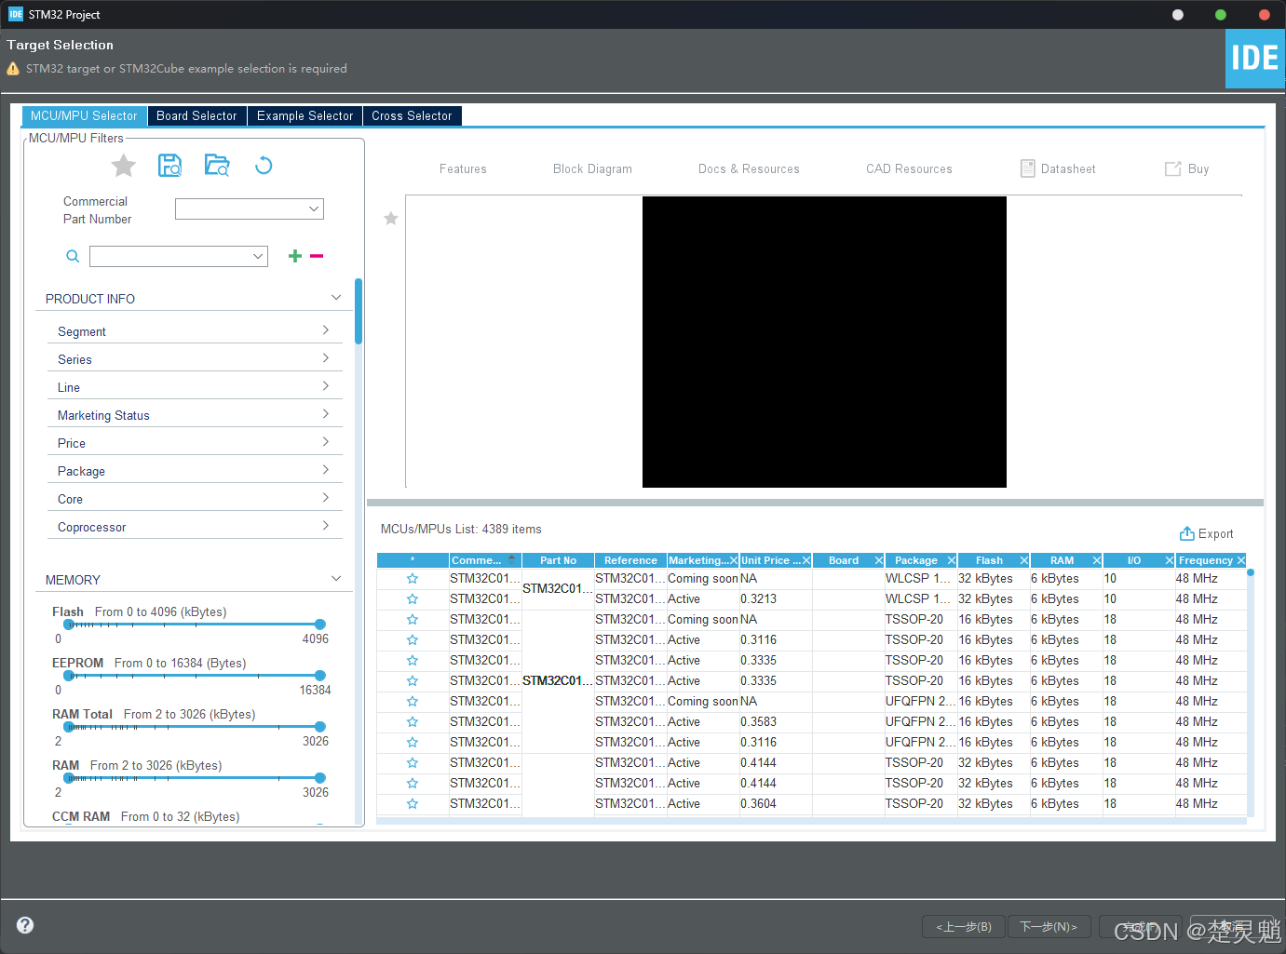This screenshot has width=1286, height=954.
Task: Switch to the Cross Selector tab
Action: pos(412,115)
